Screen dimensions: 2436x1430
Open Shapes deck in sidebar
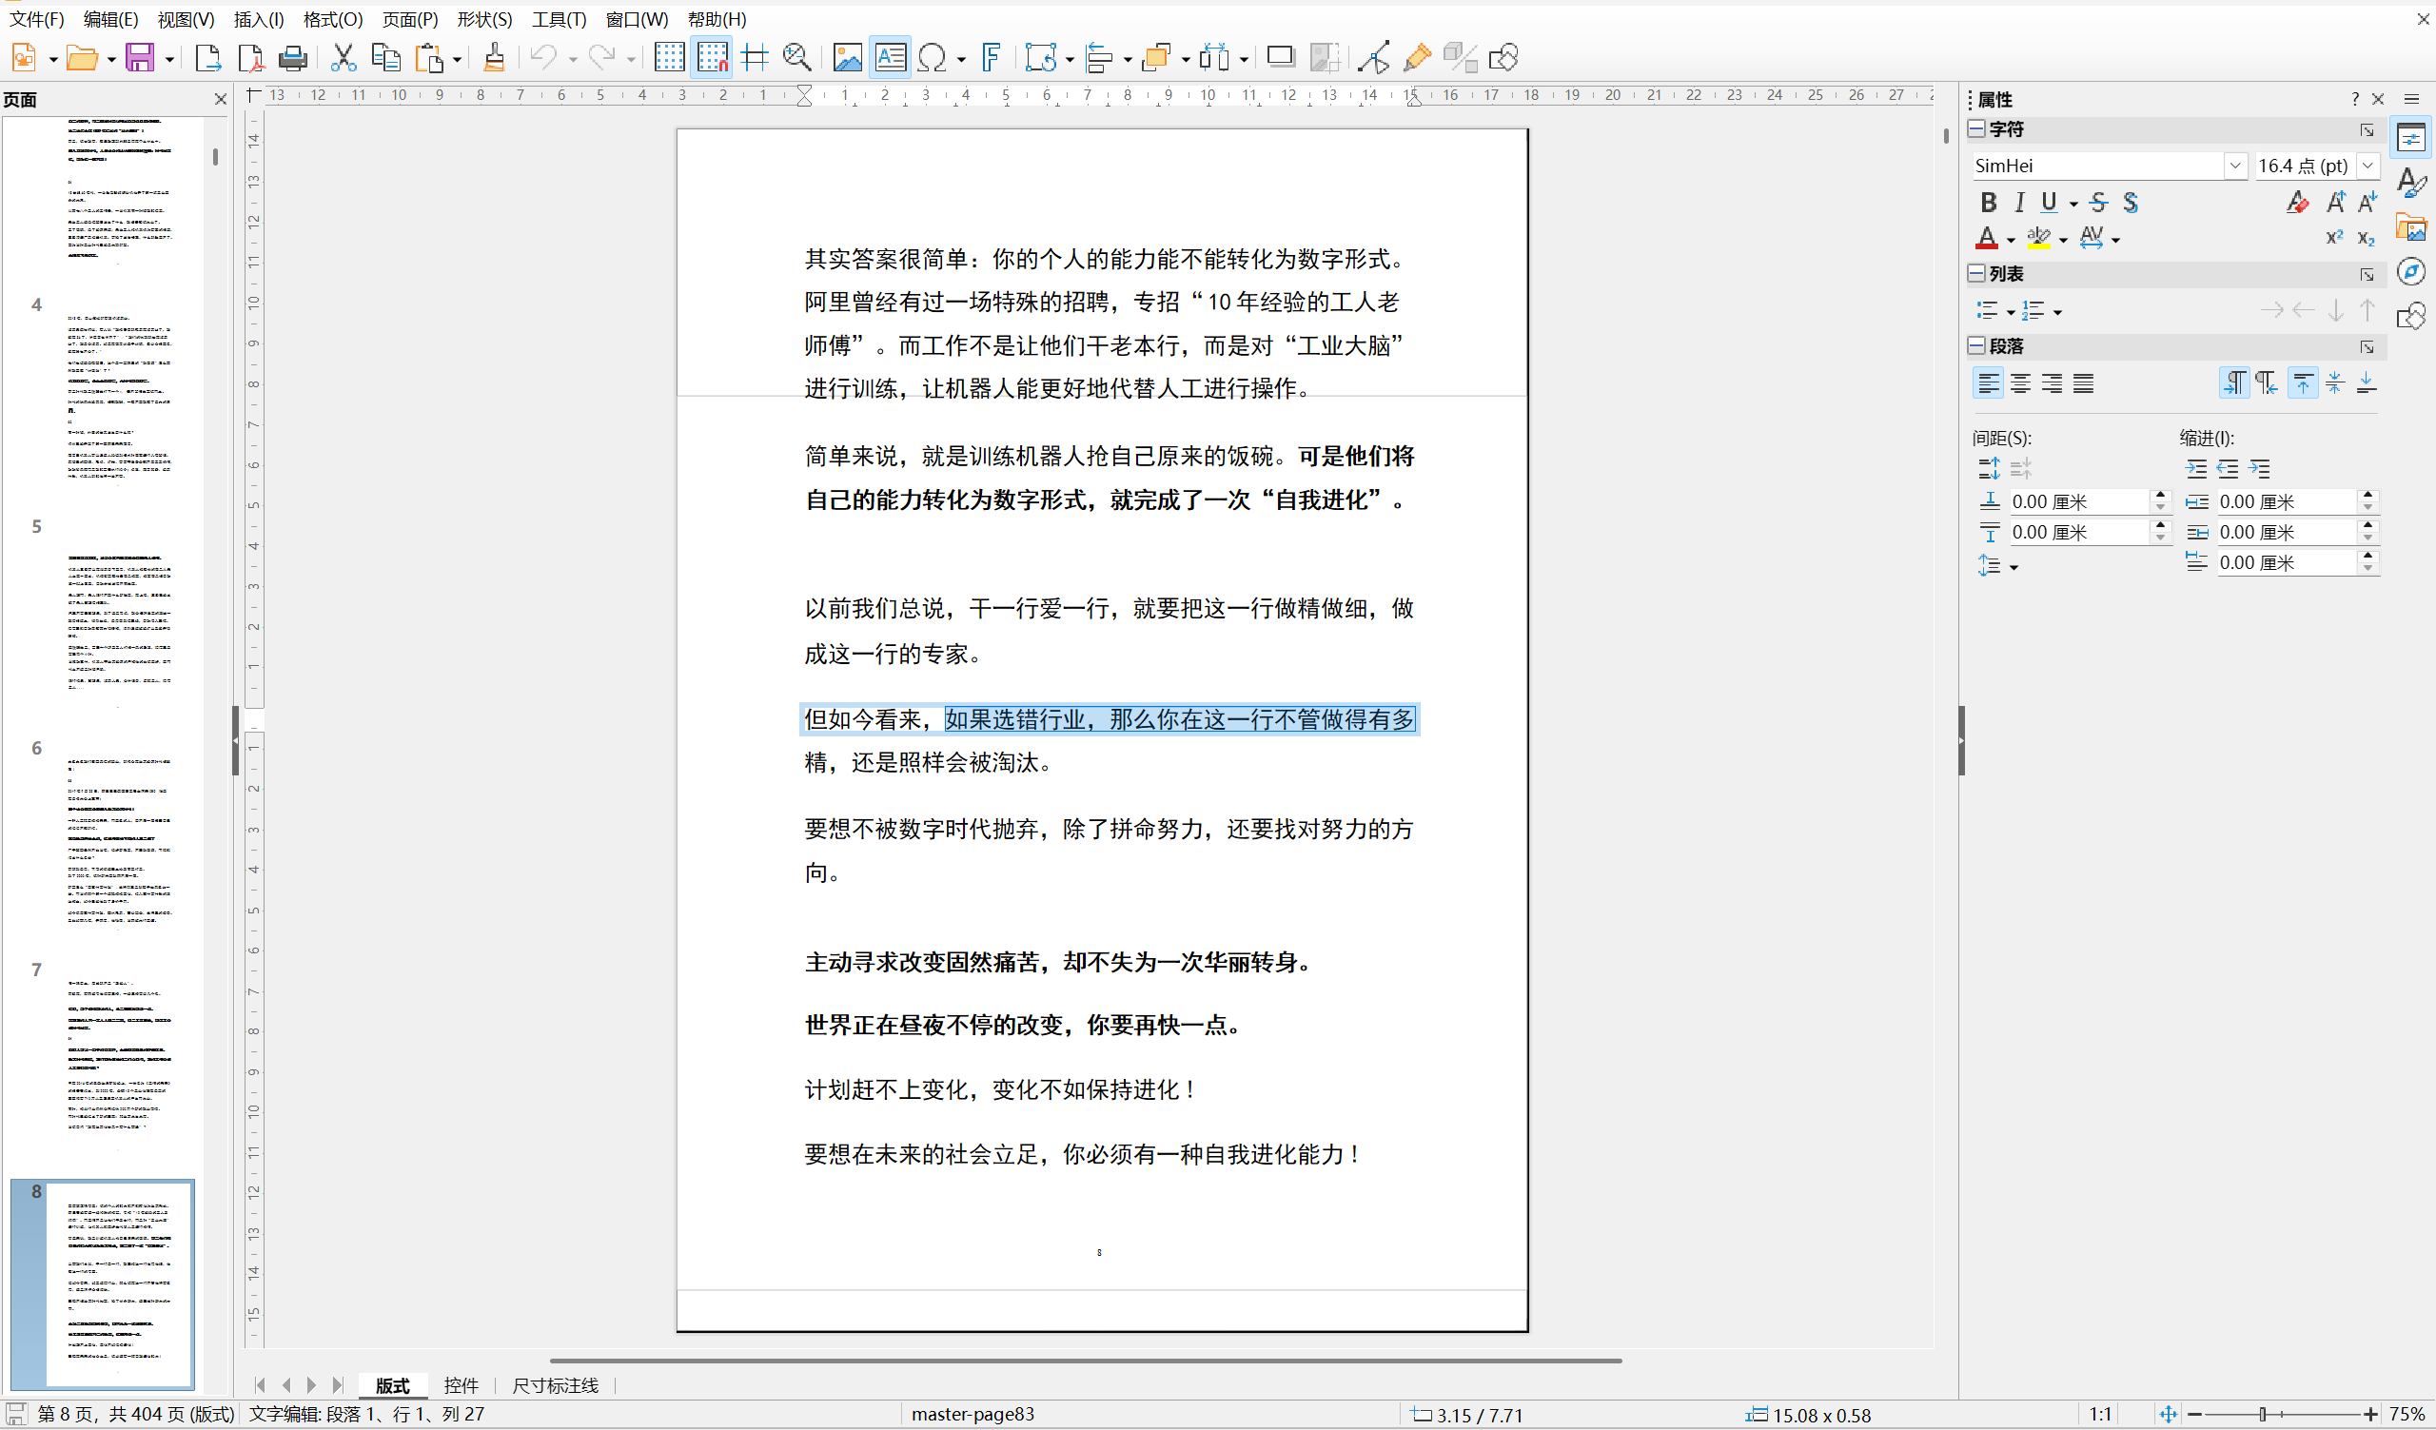[2412, 316]
